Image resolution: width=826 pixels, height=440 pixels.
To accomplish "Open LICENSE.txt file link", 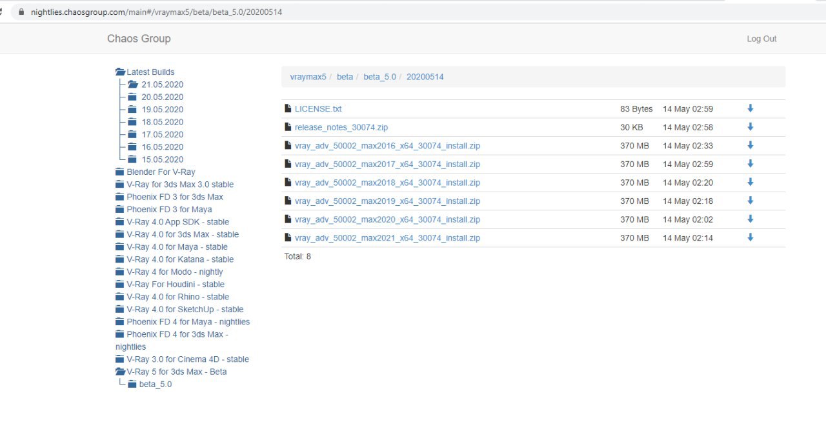I will (318, 109).
